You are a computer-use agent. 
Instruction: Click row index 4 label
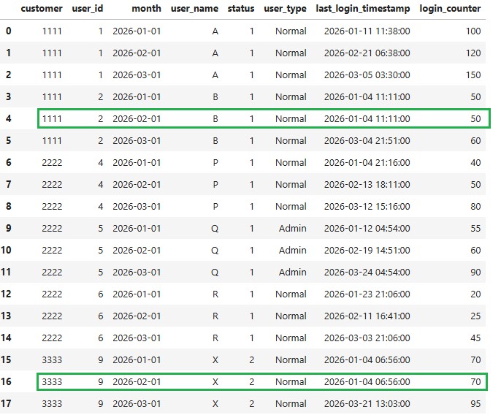9,118
